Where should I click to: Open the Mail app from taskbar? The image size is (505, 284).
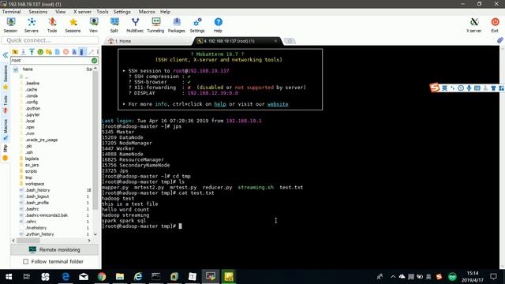point(84,277)
